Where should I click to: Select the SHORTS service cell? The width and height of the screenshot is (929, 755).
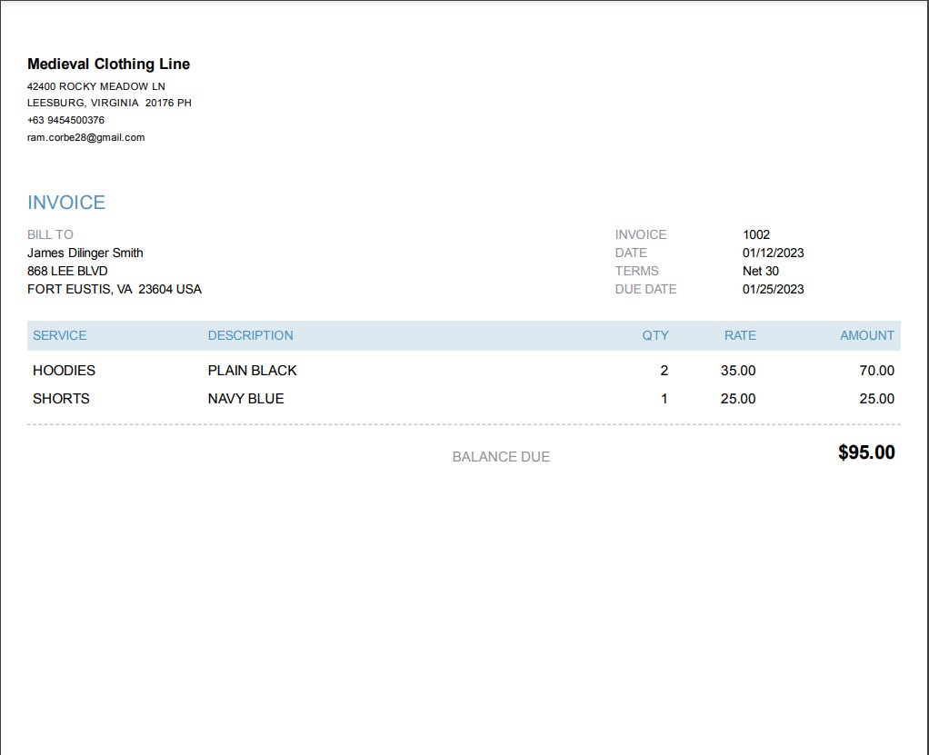pos(61,399)
